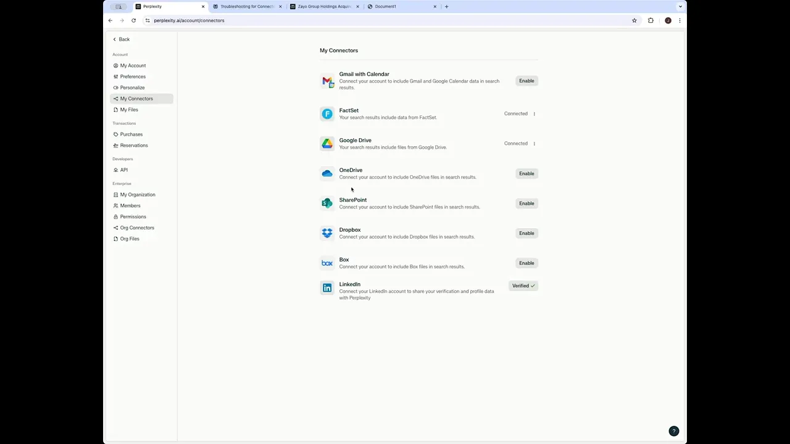Screen dimensions: 790x444
Task: Open Members in sidebar
Action: 141,206
